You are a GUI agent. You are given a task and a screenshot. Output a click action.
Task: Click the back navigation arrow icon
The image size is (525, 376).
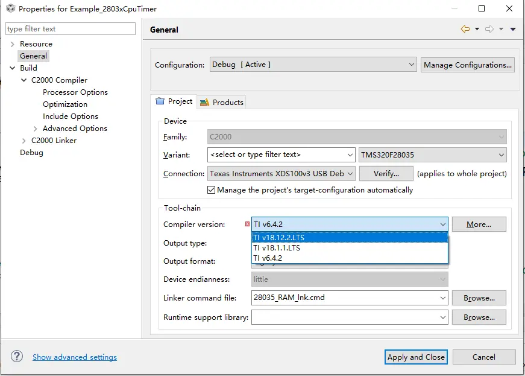point(465,29)
